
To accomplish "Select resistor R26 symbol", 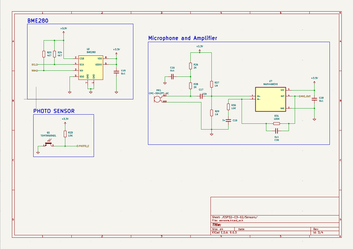I will pyautogui.click(x=190, y=66).
